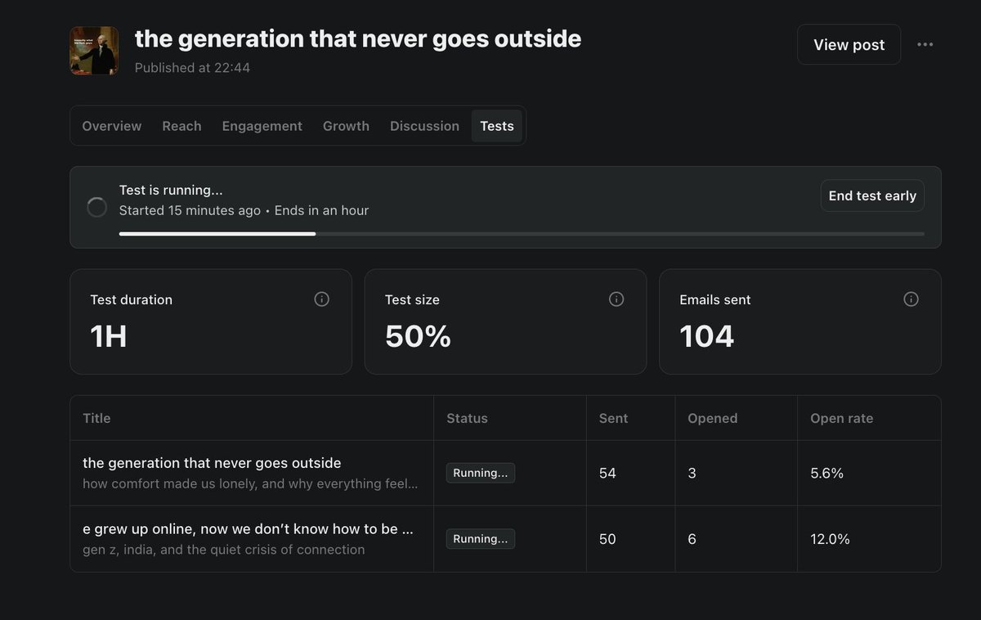Screen dimensions: 981x620
Task: Switch to the Reach tab
Action: (181, 126)
